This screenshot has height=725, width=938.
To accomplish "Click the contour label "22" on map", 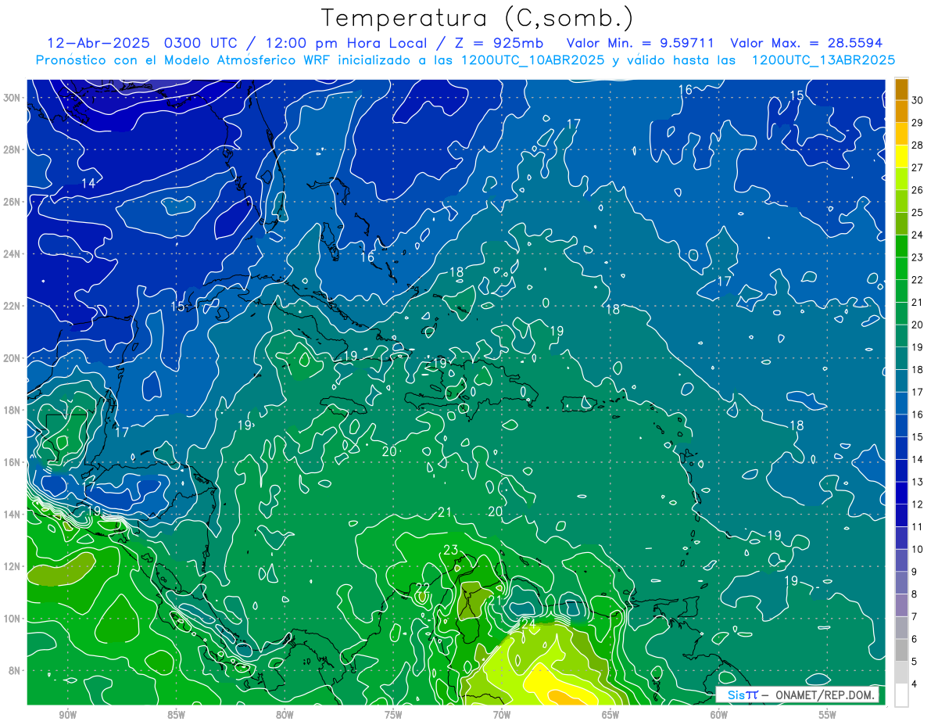I will (x=423, y=587).
